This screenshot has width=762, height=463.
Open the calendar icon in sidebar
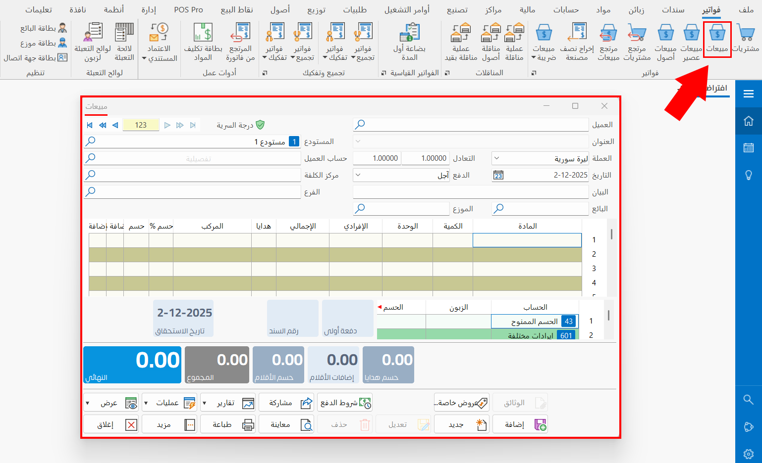click(x=748, y=147)
